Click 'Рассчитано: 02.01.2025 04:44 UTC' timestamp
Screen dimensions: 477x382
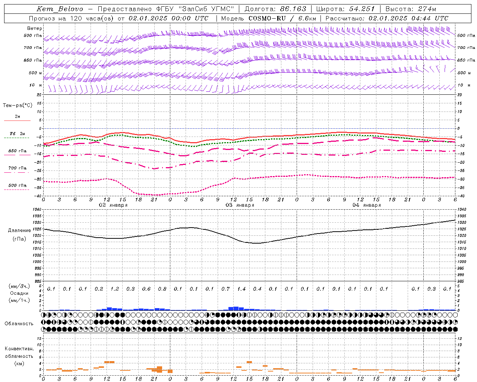[387, 18]
